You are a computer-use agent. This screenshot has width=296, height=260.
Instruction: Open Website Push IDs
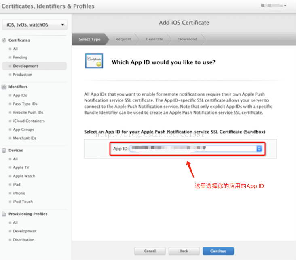pos(28,113)
